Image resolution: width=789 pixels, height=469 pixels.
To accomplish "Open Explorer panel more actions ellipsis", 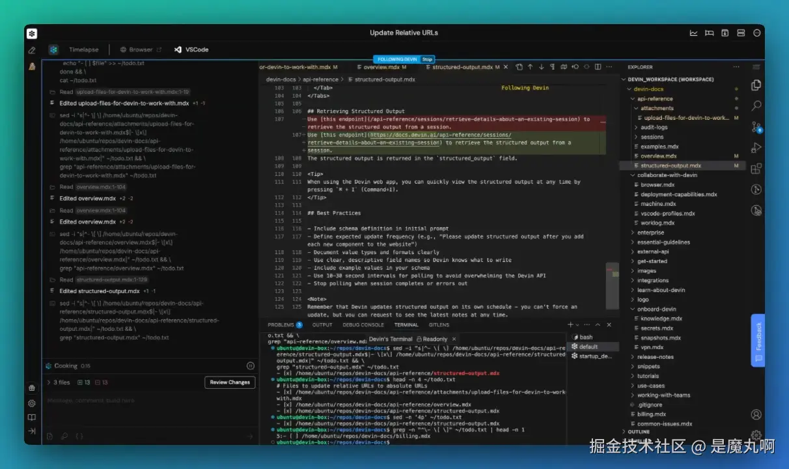I will pyautogui.click(x=736, y=66).
